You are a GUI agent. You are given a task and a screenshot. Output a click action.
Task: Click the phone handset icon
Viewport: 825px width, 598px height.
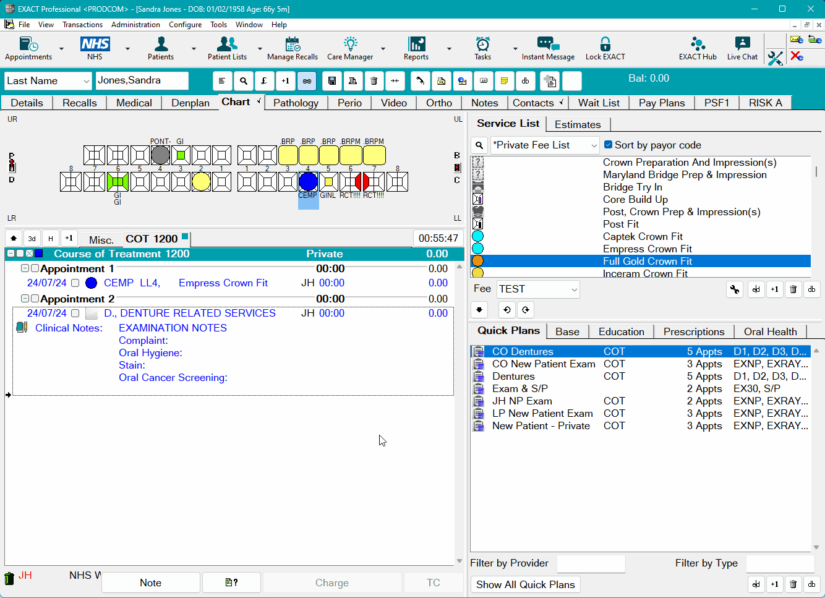[x=420, y=81]
